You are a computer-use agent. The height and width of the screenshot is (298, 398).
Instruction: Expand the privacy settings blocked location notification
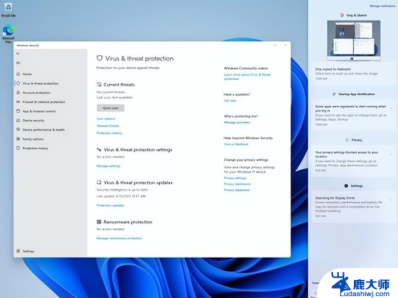[391, 154]
